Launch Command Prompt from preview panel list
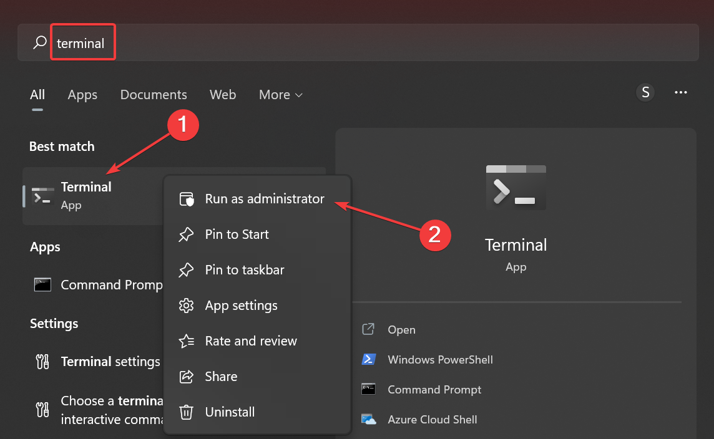Screen dimensions: 714x439 434,390
